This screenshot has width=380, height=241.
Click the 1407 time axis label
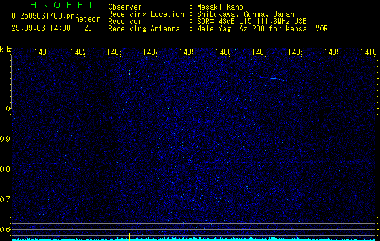(259, 52)
